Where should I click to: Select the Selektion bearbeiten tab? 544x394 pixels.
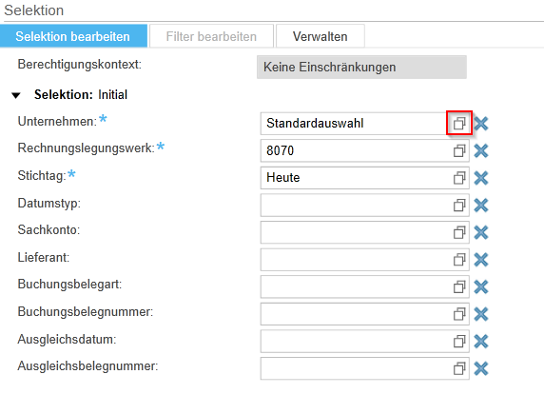(x=73, y=36)
